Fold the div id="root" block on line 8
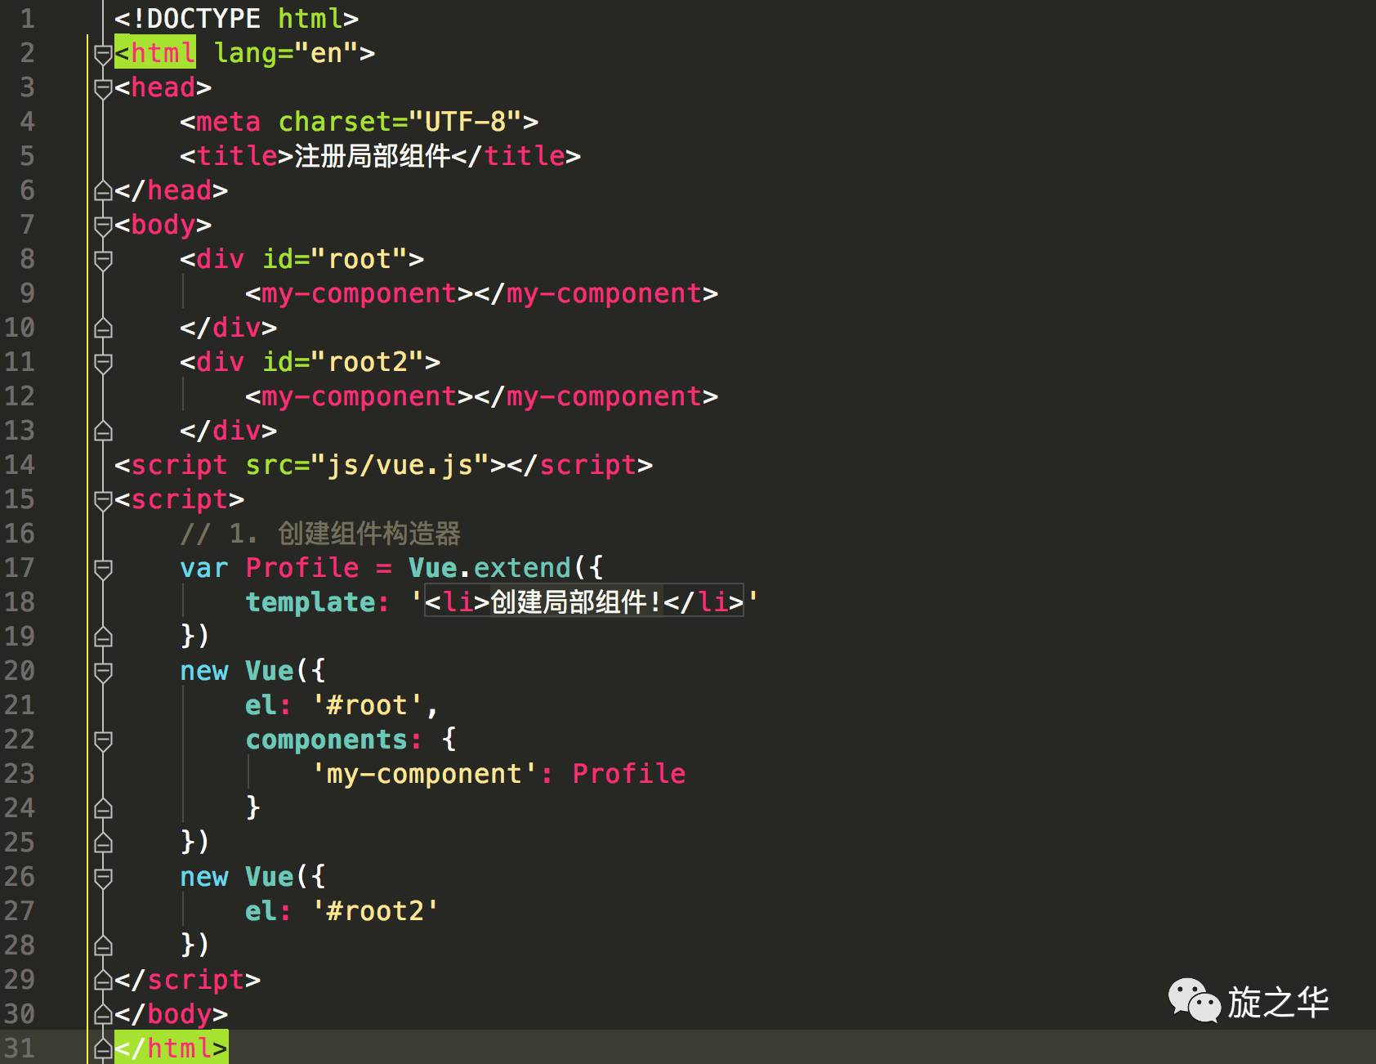 pos(103,260)
